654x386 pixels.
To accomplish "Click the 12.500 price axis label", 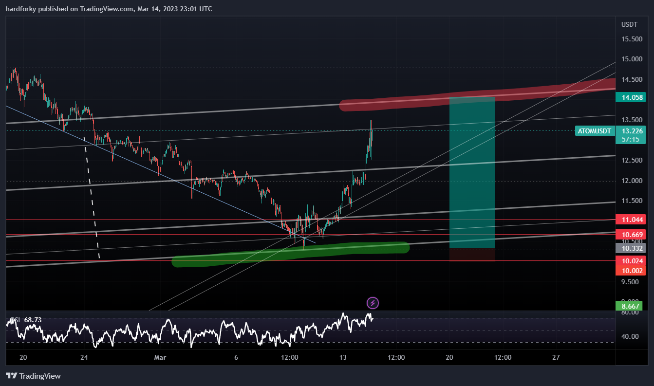I will [631, 160].
